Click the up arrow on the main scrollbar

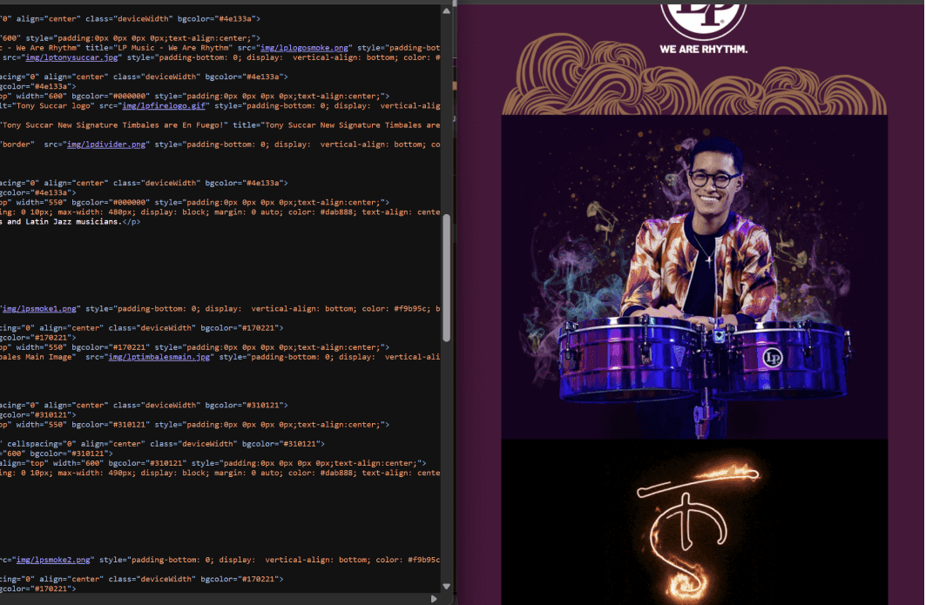tap(447, 9)
